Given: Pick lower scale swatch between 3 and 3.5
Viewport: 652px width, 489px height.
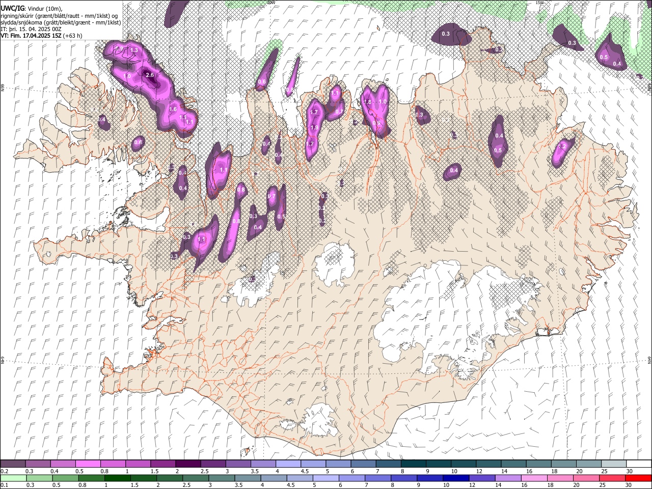Looking at the screenshot, I should click(x=222, y=478).
